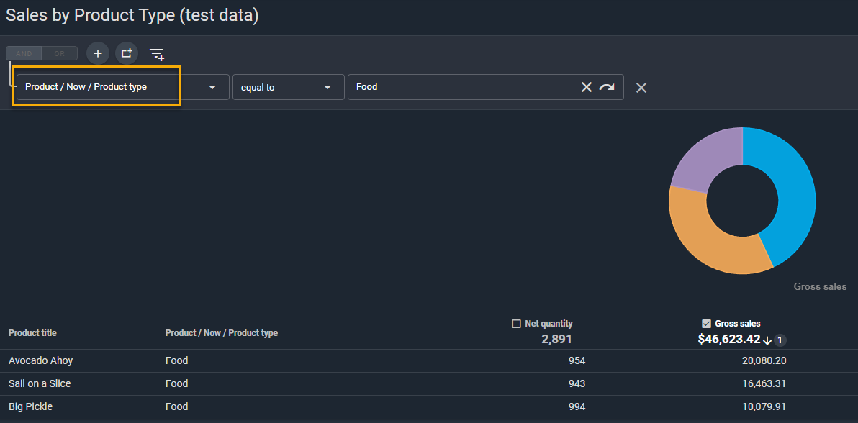
Task: Remove the Product type filter row
Action: point(641,88)
